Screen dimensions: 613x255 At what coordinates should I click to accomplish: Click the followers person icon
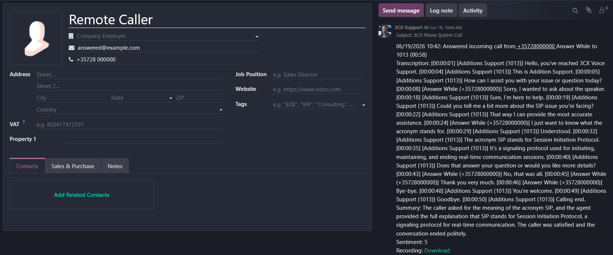(602, 10)
